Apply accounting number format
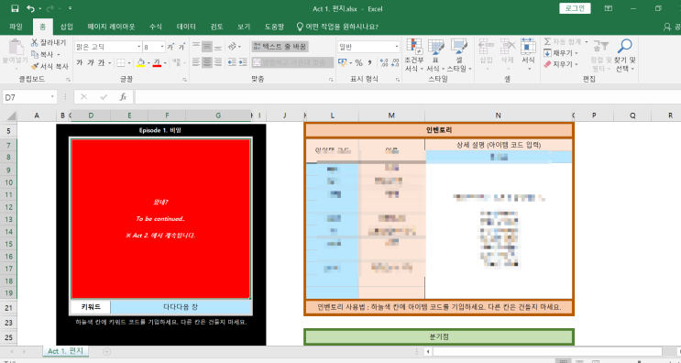The height and width of the screenshot is (363, 681). [343, 63]
